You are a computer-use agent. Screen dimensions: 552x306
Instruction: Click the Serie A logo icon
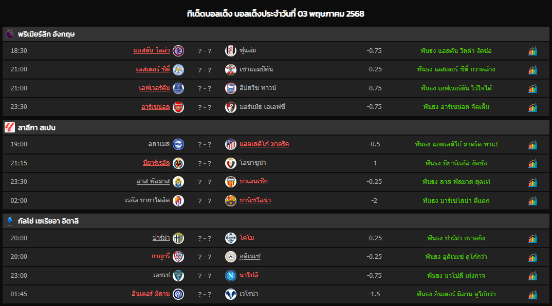[x=10, y=221]
